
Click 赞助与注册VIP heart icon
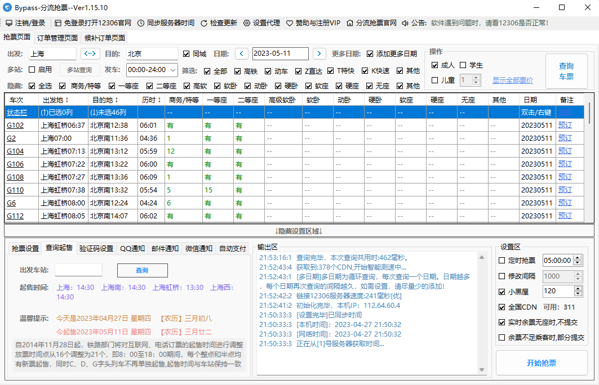(x=290, y=23)
